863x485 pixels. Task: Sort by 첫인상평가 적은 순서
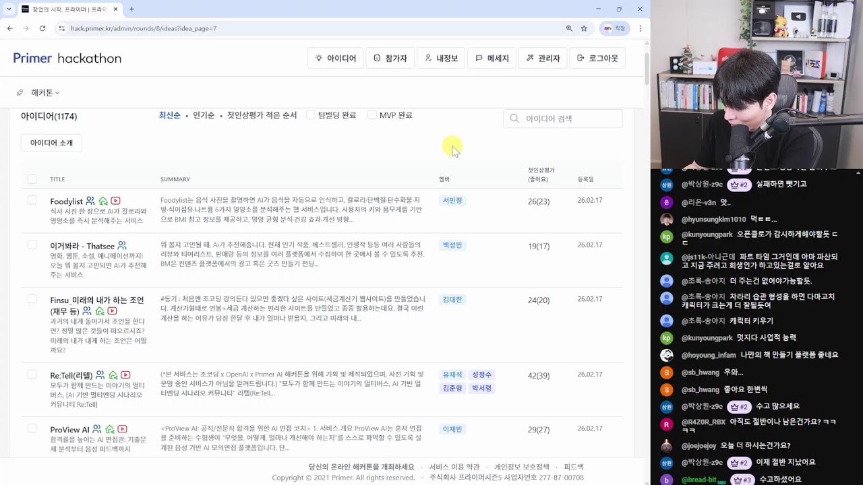point(262,115)
